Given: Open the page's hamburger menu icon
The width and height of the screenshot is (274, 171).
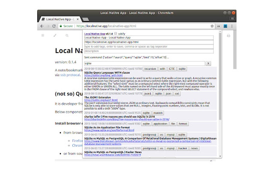Looking at the screenshot, I should tap(43, 35).
